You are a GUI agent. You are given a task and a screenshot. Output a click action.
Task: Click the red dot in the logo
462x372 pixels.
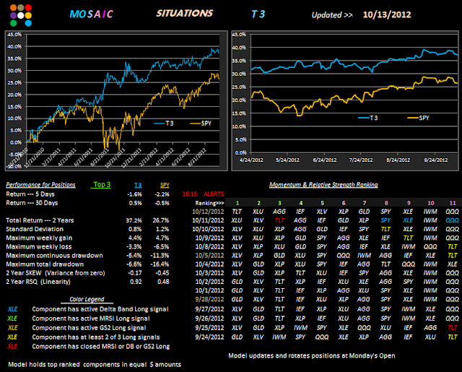[x=28, y=8]
